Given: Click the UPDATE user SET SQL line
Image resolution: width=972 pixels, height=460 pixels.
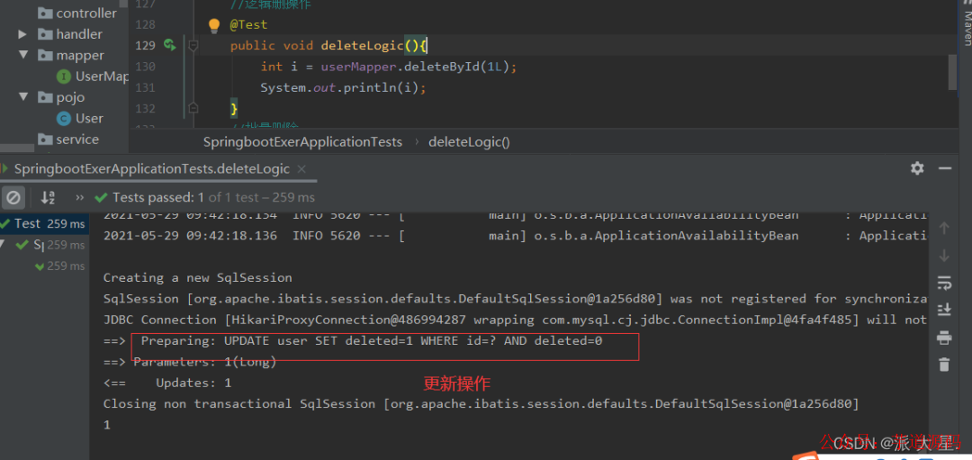Looking at the screenshot, I should (x=372, y=341).
